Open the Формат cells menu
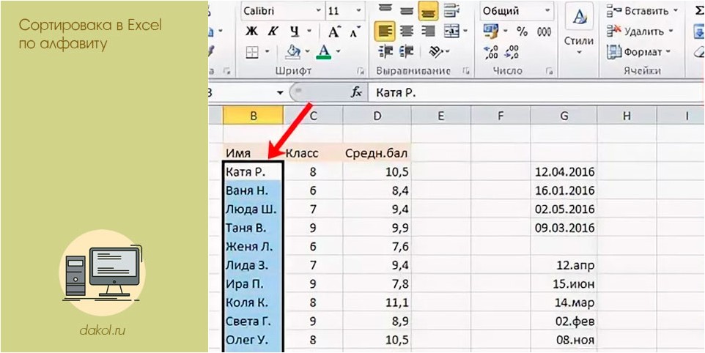The image size is (705, 353). (x=638, y=52)
